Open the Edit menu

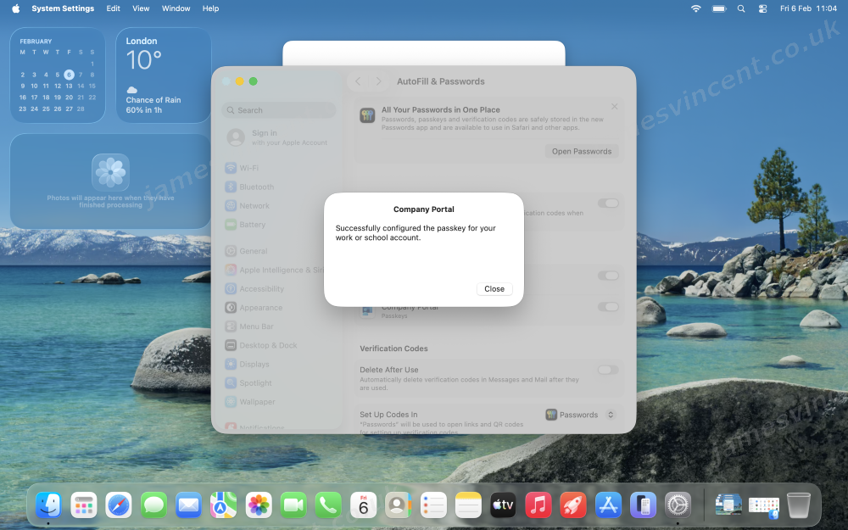(113, 8)
